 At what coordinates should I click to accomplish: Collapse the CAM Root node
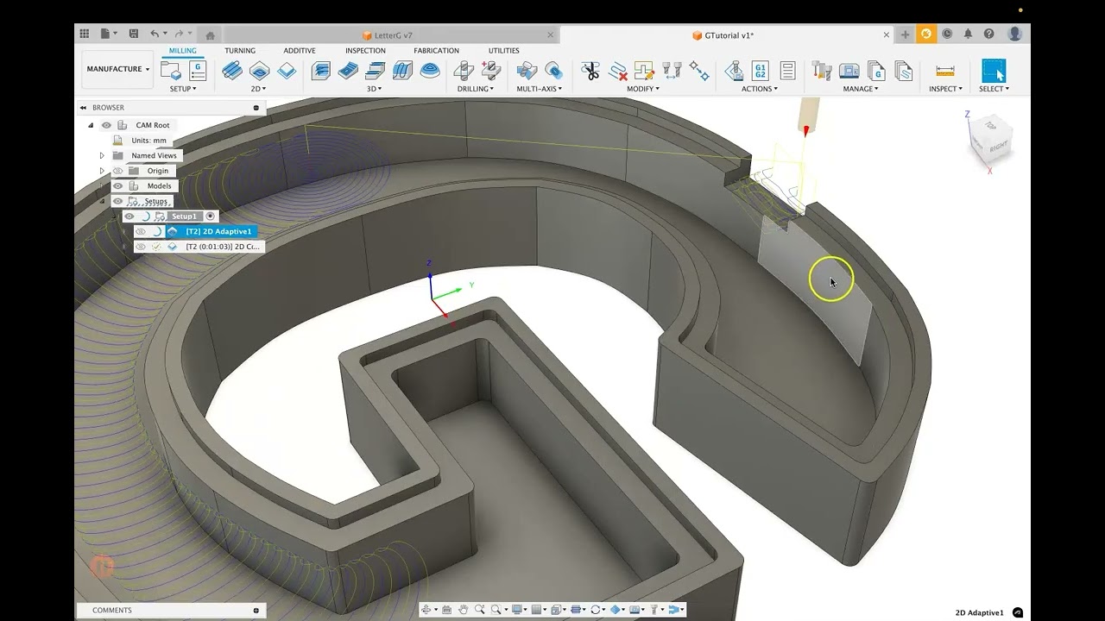coord(91,125)
